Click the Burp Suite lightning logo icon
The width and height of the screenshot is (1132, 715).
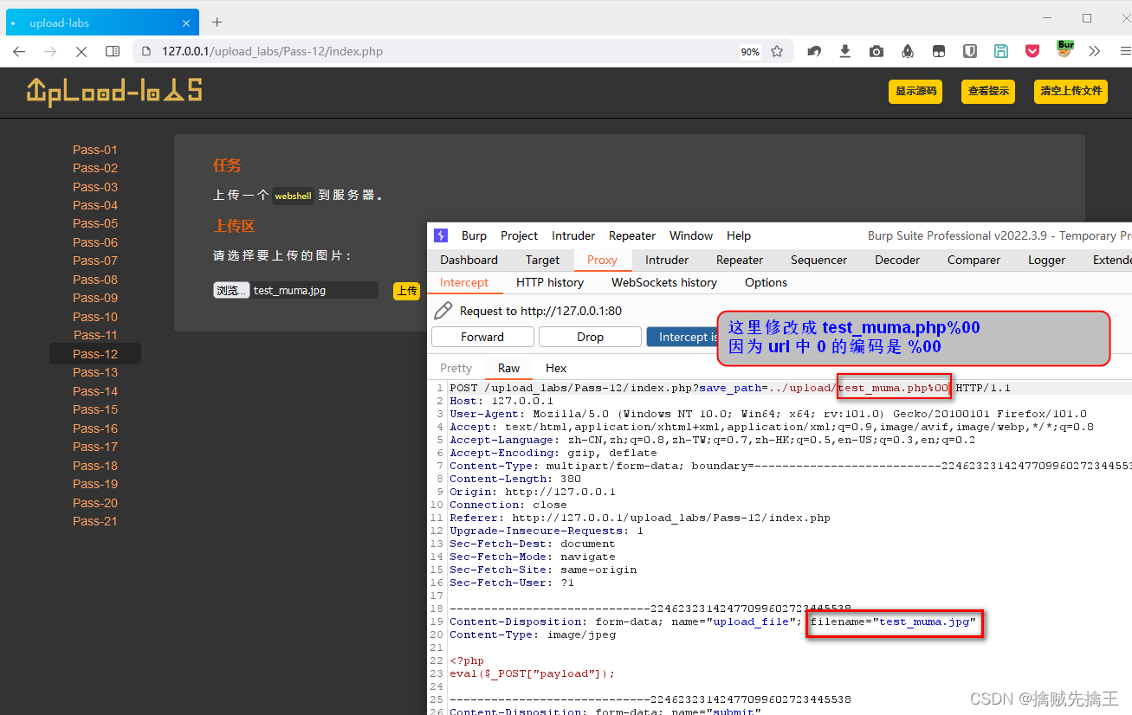pyautogui.click(x=441, y=235)
